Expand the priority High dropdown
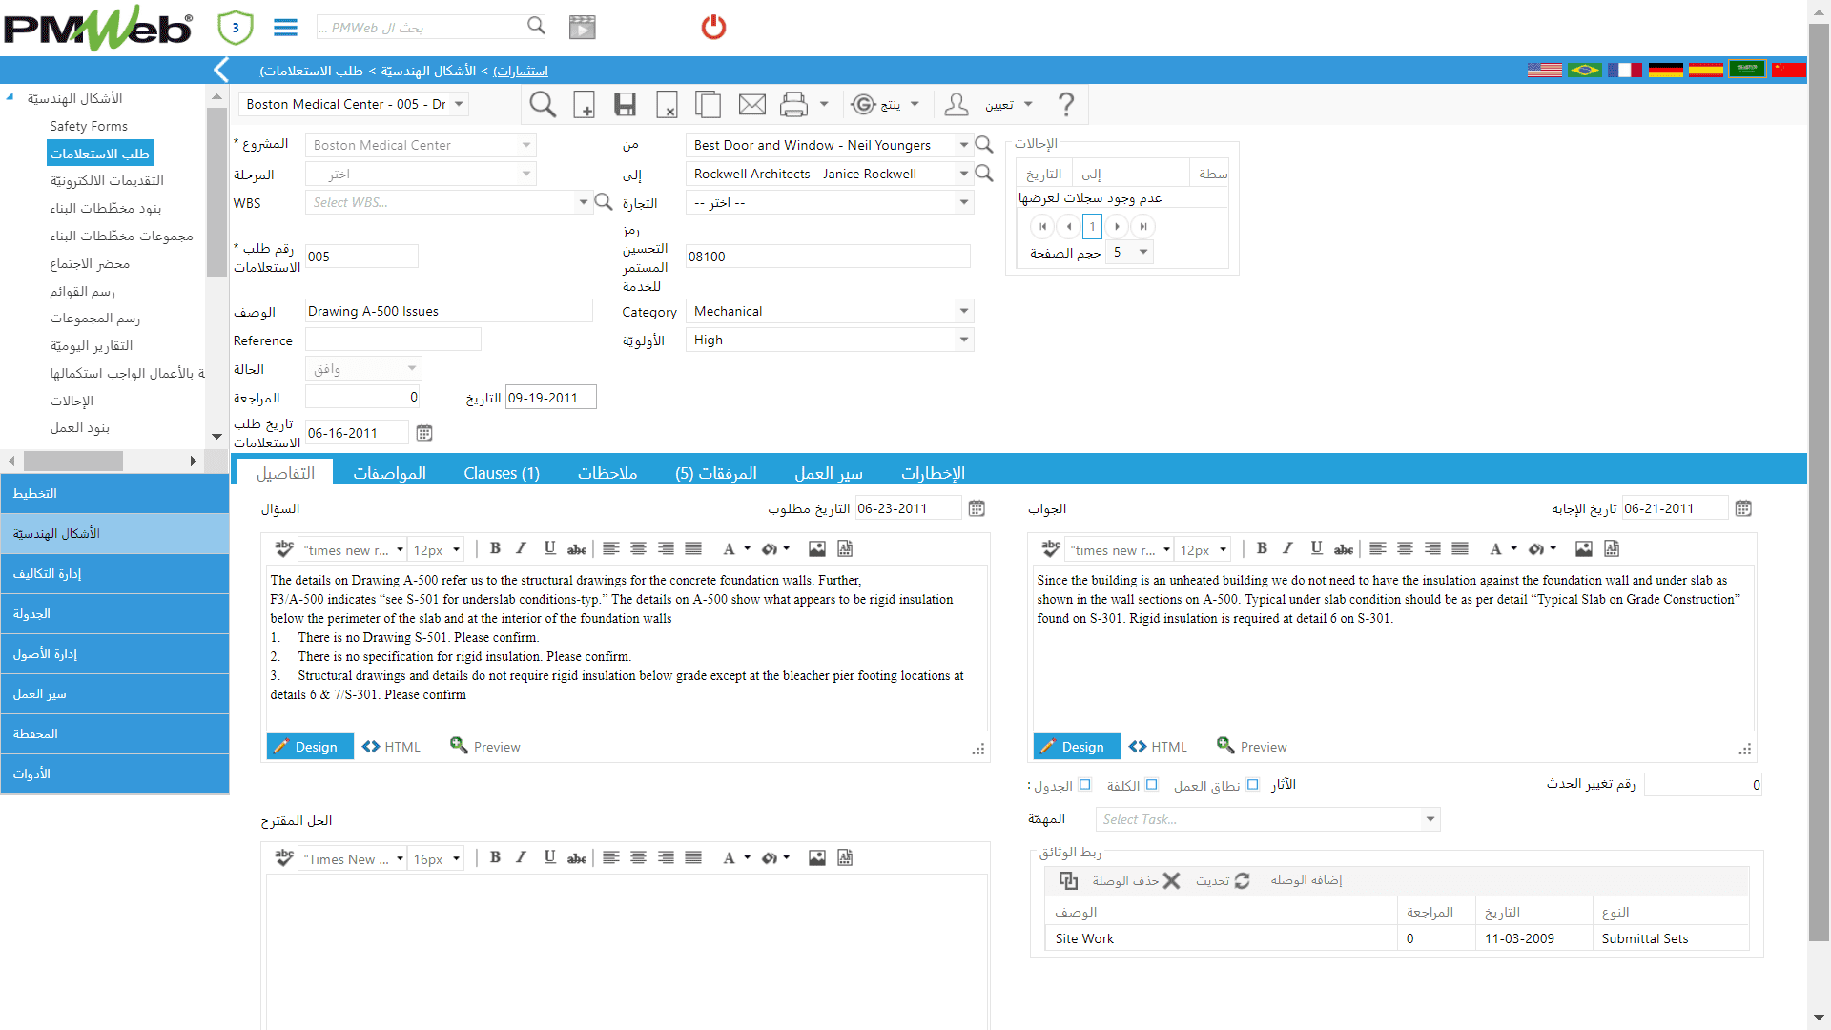 (x=963, y=340)
